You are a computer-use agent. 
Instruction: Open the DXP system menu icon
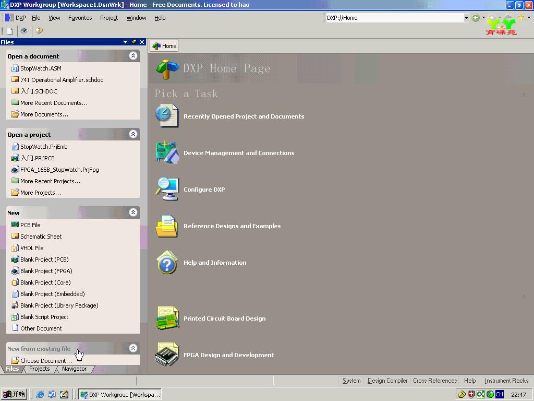click(x=9, y=18)
